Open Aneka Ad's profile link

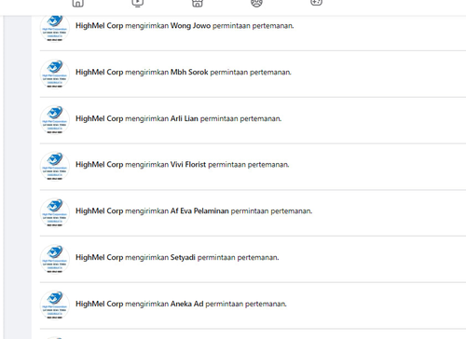tap(186, 304)
